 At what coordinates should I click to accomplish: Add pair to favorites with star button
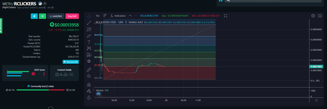(42, 16)
